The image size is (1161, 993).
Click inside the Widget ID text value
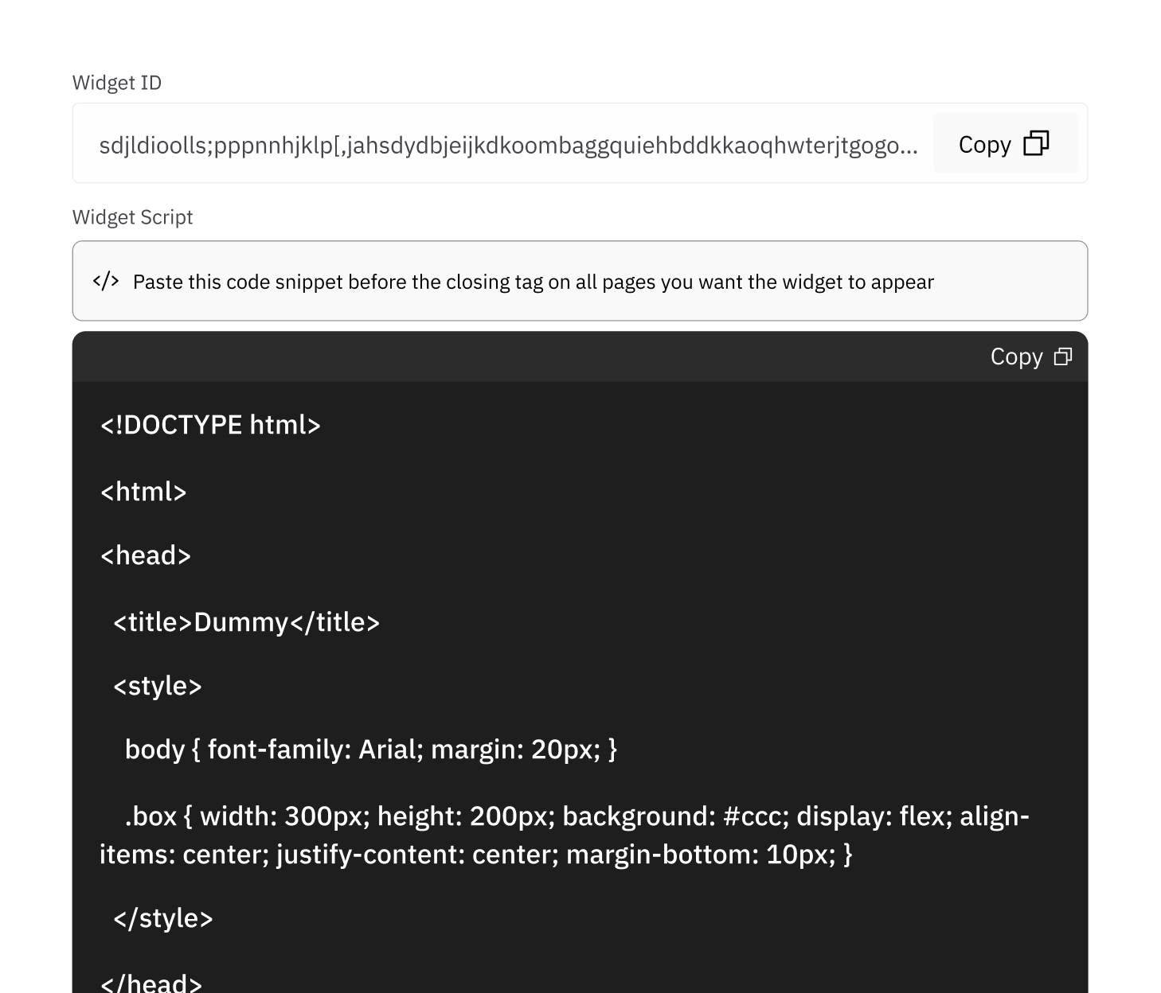coord(508,146)
